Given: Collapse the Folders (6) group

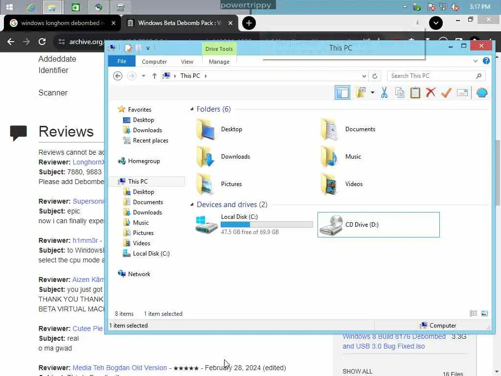Looking at the screenshot, I should coord(192,109).
